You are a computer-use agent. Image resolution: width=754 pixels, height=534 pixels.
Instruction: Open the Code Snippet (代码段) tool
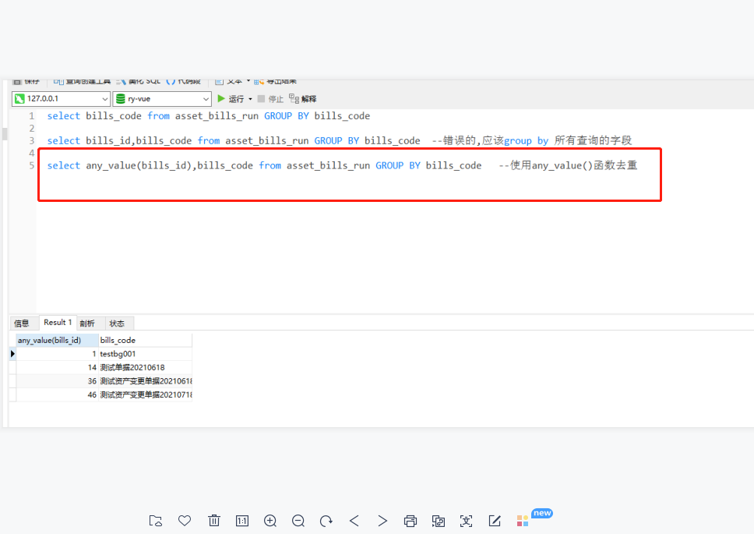point(183,81)
